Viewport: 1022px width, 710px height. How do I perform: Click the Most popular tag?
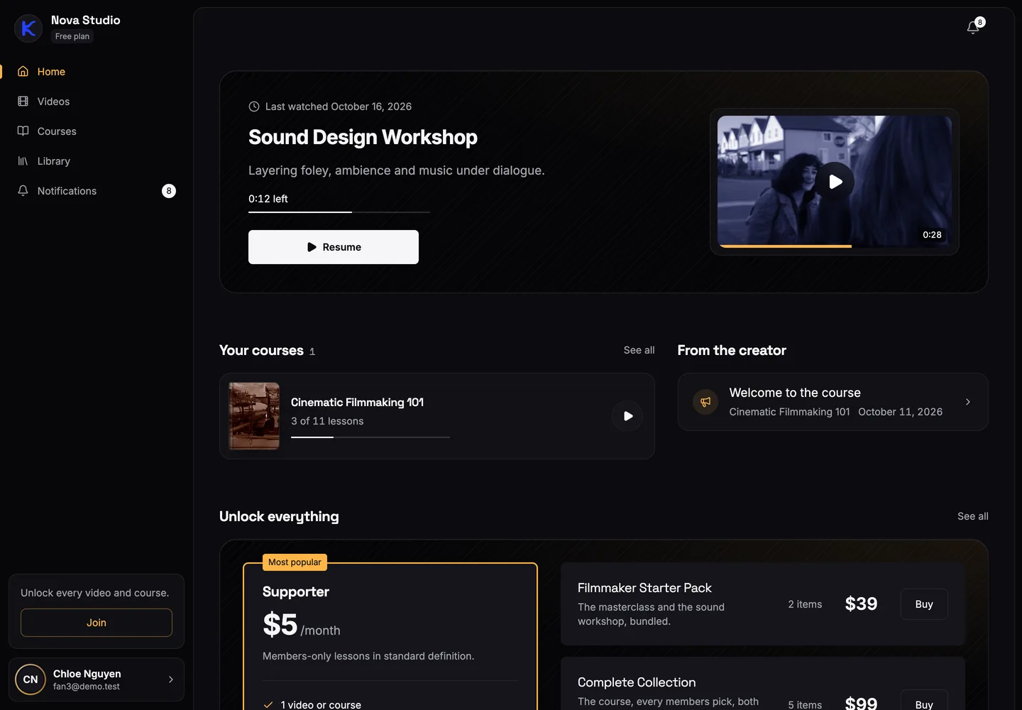pyautogui.click(x=295, y=562)
